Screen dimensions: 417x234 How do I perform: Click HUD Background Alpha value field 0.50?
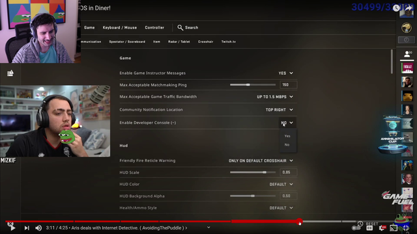[x=288, y=196]
